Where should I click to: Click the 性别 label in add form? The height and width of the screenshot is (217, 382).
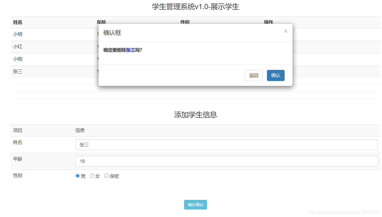[18, 176]
